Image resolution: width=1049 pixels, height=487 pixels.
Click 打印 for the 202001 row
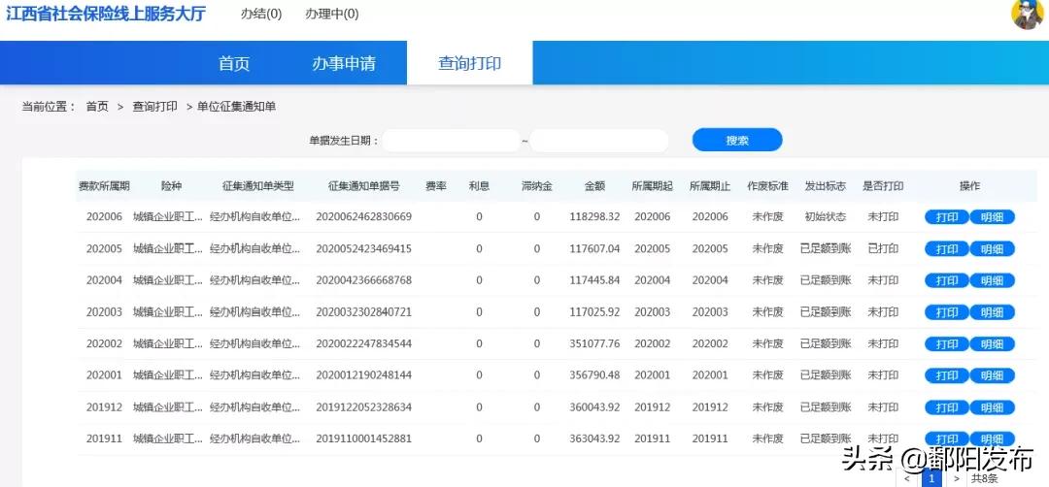point(947,375)
